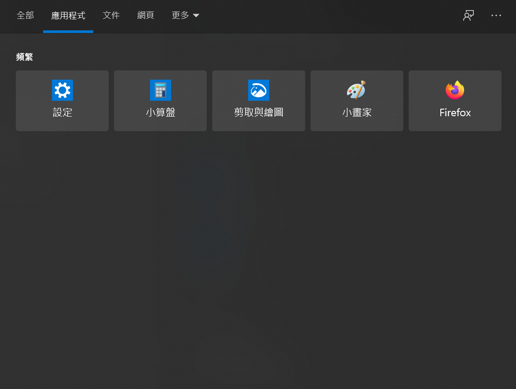Switch to the 全部 tab

click(x=26, y=15)
